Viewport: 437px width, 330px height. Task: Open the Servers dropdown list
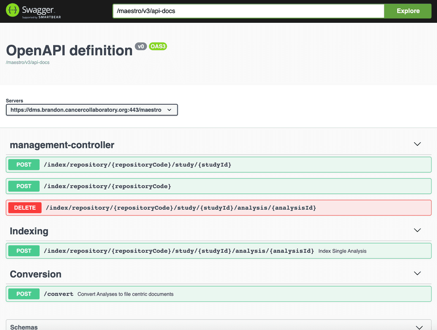point(92,110)
